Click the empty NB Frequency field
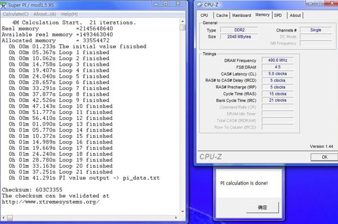The height and width of the screenshot is (224, 338). [x=315, y=43]
